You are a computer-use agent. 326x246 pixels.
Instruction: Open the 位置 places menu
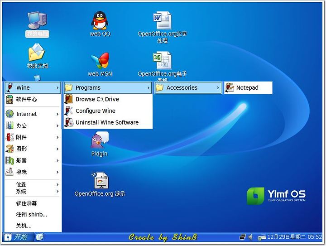33,184
